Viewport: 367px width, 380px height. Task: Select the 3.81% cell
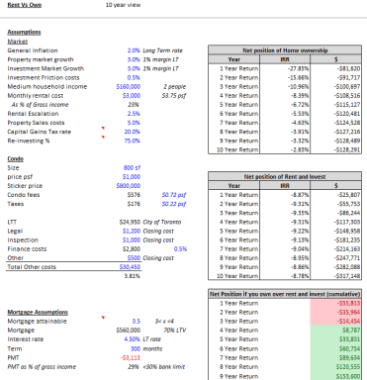coord(133,276)
